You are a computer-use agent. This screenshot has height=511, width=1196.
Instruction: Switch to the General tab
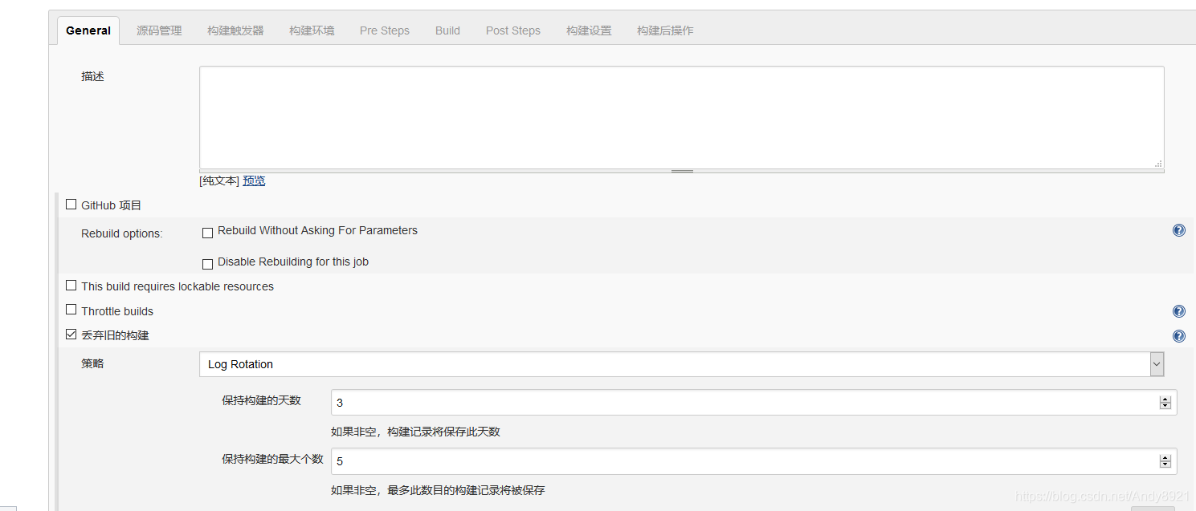[88, 30]
